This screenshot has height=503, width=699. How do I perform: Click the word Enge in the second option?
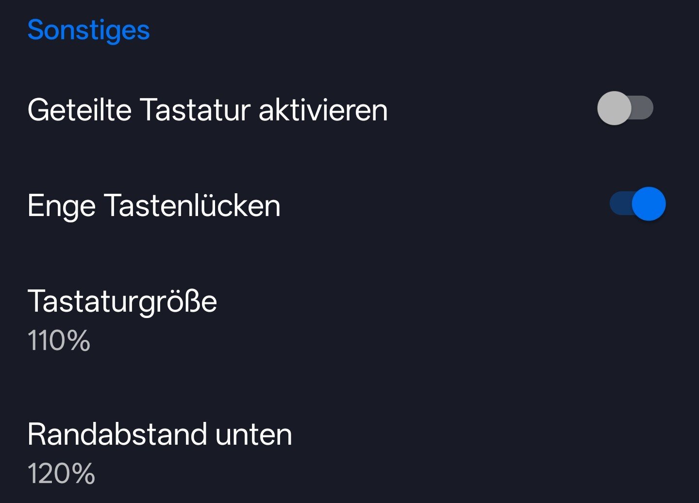61,206
